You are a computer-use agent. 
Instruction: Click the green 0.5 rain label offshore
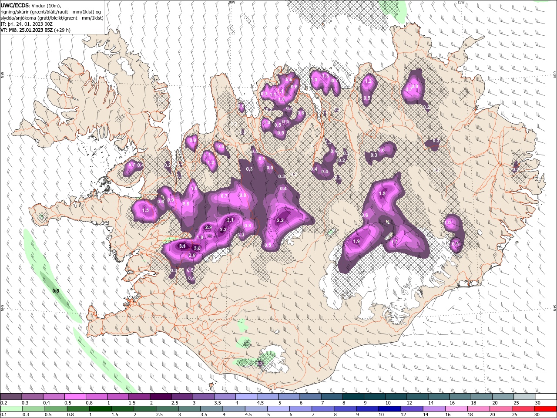click(x=56, y=291)
